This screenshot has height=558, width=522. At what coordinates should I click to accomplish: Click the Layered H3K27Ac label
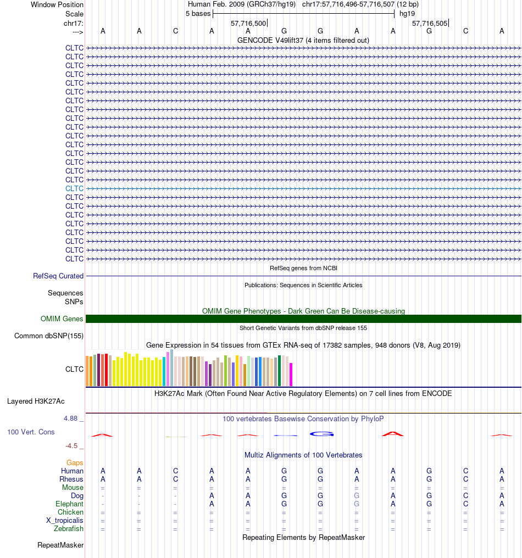click(36, 401)
